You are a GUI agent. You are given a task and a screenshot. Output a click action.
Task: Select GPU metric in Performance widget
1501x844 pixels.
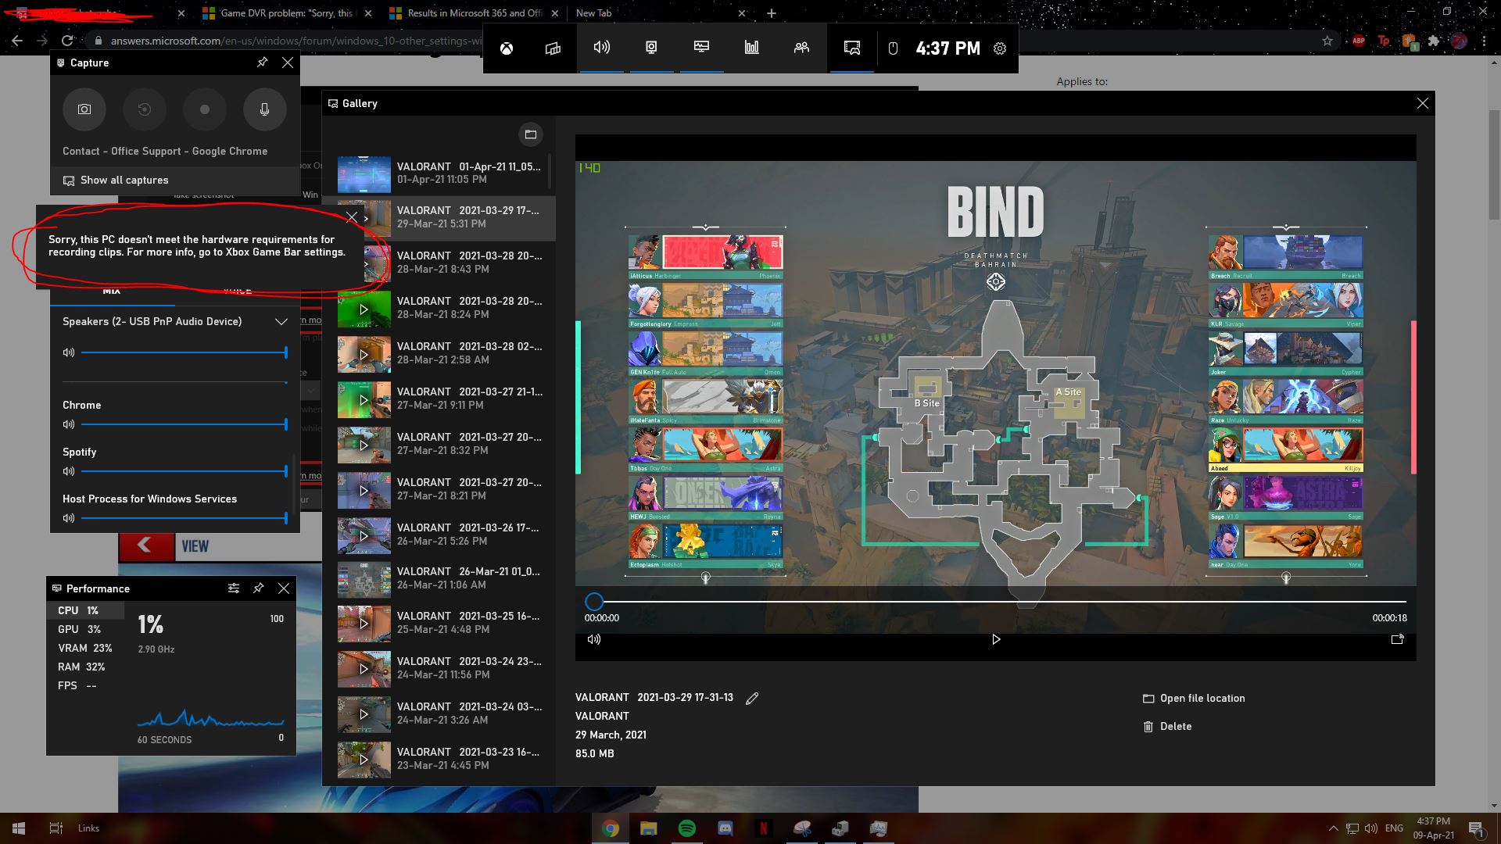point(86,629)
